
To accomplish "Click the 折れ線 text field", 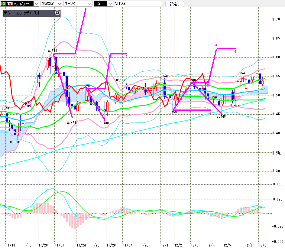I will [138, 4].
